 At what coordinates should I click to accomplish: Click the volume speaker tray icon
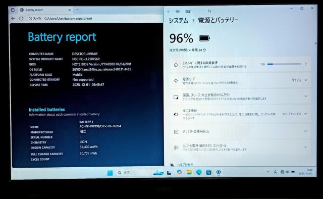[287, 172]
